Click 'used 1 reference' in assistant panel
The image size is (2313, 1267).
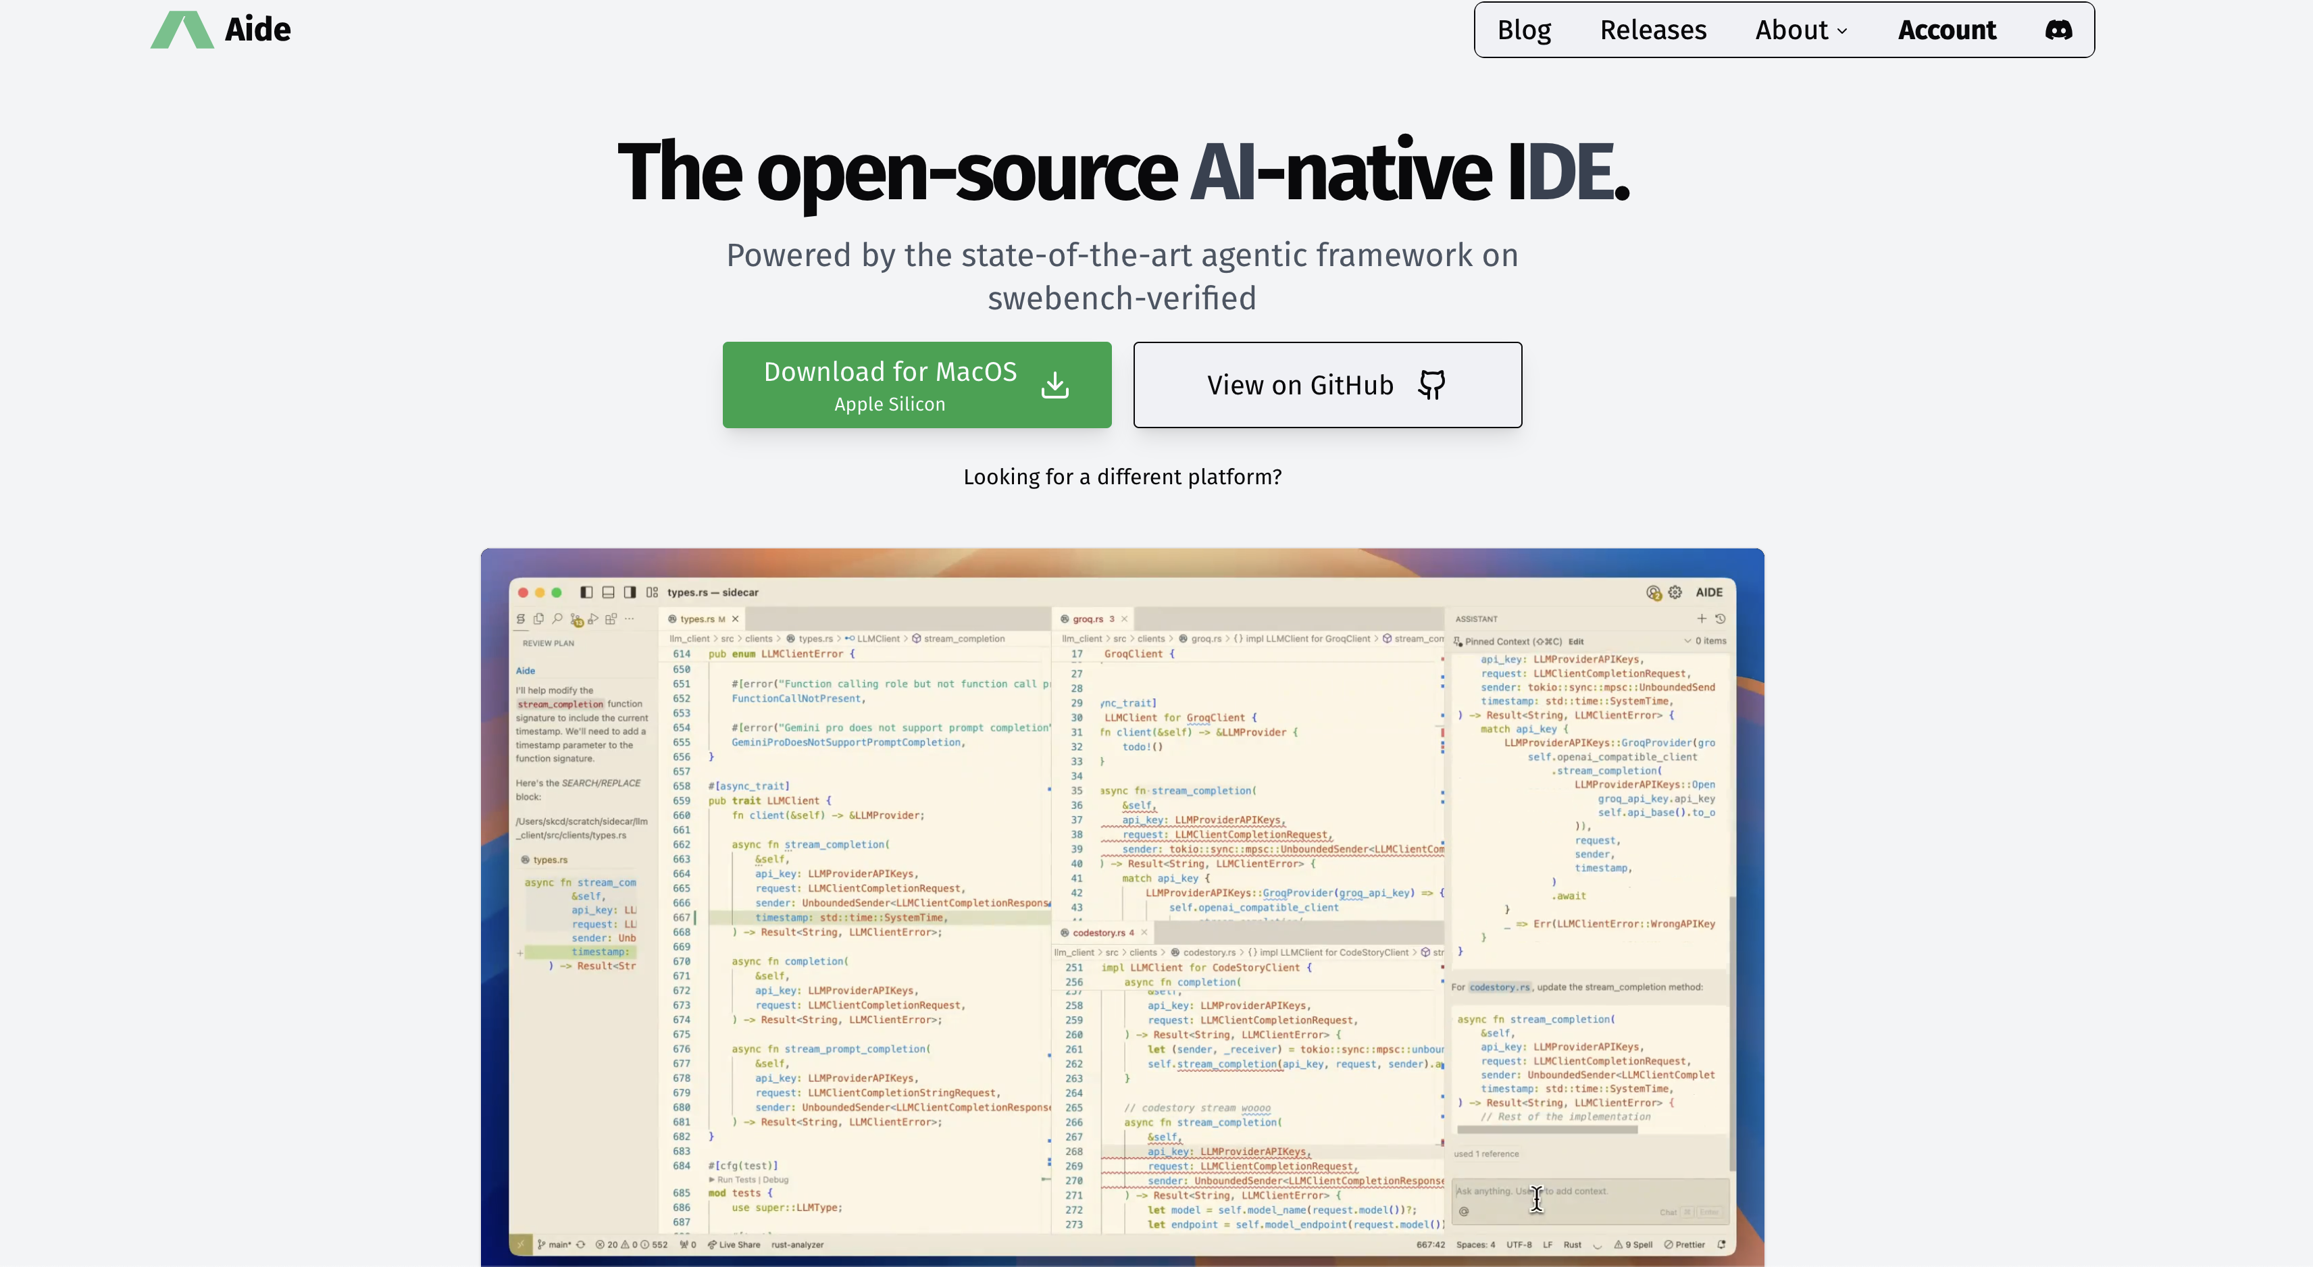point(1486,1154)
